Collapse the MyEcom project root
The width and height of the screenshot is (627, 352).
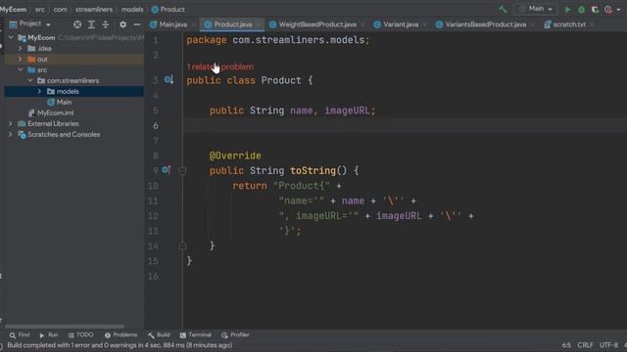tap(11, 37)
